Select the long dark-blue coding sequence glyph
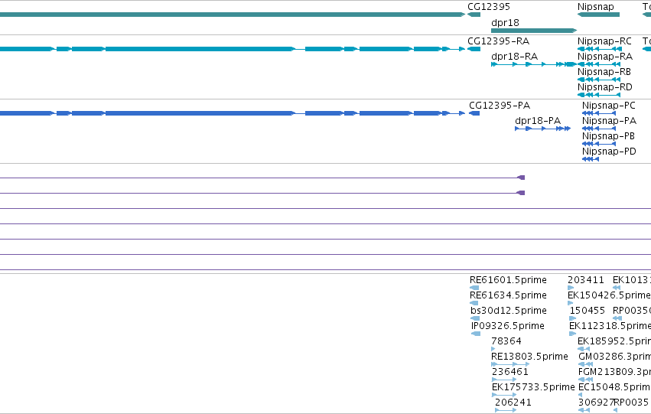Viewport: 651px width, 414px height. point(233,113)
